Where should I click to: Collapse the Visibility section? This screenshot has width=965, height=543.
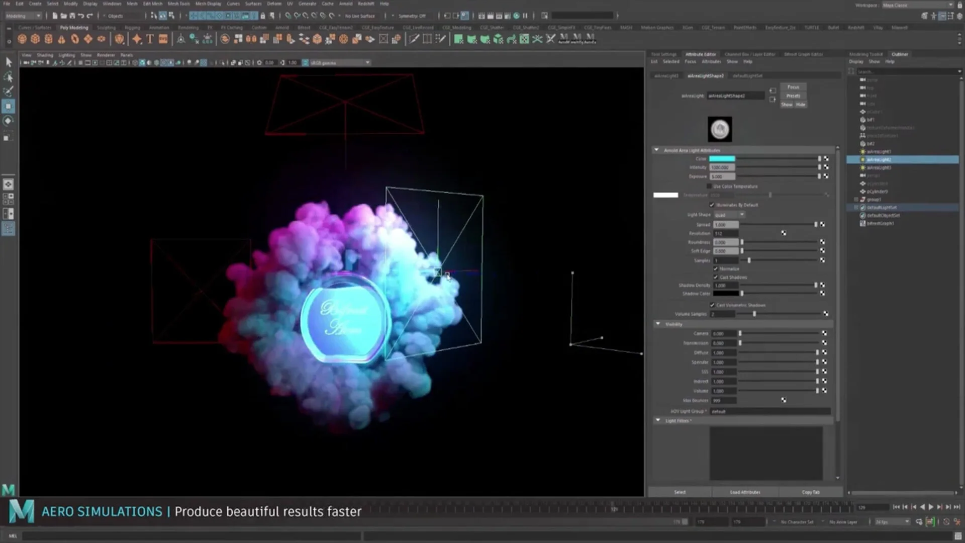click(x=658, y=324)
